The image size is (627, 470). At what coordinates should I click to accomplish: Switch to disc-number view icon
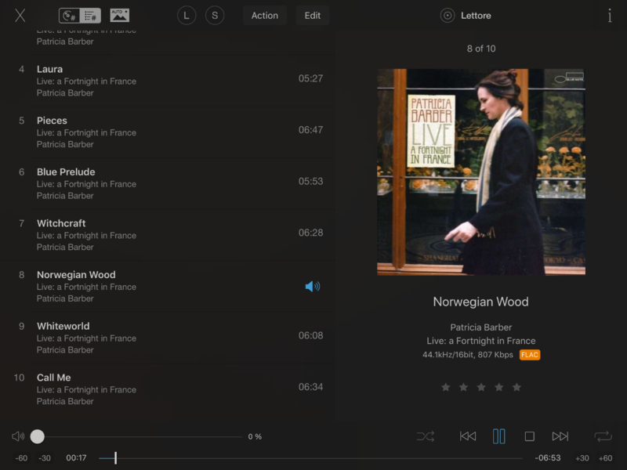(70, 15)
